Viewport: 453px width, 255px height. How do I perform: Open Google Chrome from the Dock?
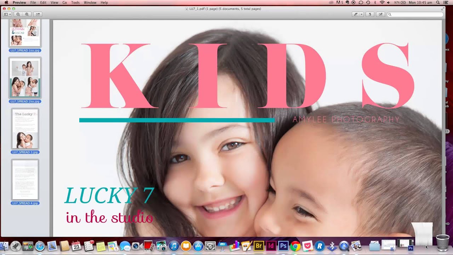[x=296, y=246]
